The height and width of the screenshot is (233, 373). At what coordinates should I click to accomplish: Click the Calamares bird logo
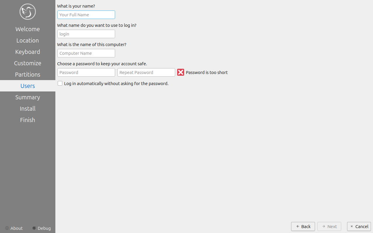click(x=28, y=12)
